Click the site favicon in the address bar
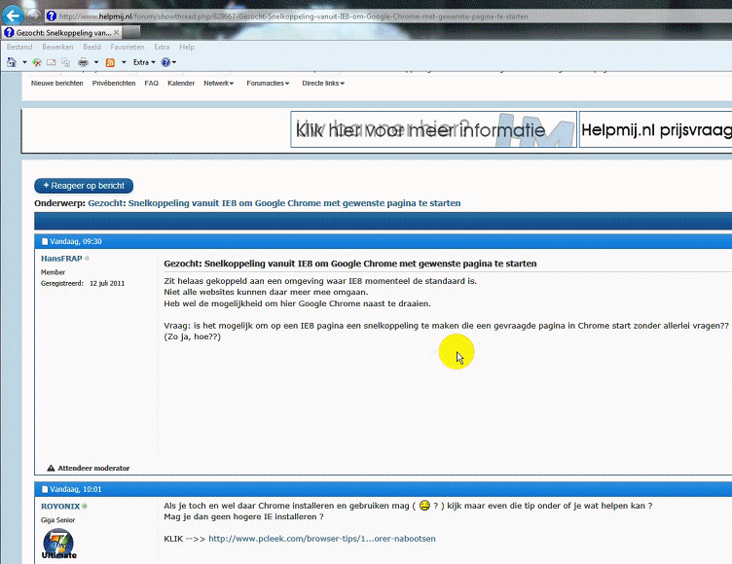This screenshot has width=732, height=564. click(x=52, y=17)
